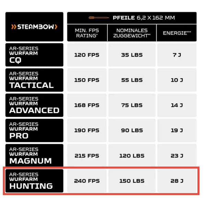Click the arrow icon beside PFEILE header

99,18
